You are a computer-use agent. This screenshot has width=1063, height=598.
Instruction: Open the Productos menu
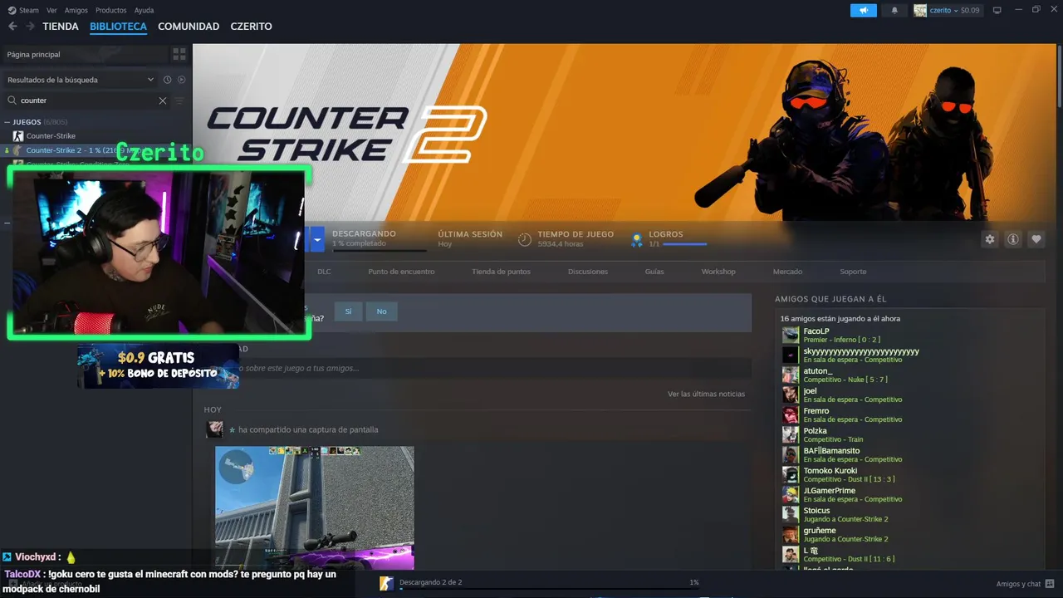pos(111,10)
